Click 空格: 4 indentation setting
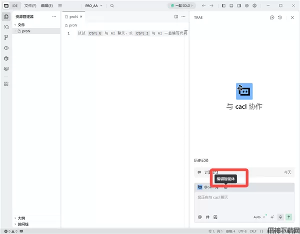The width and height of the screenshot is (300, 234). click(230, 232)
